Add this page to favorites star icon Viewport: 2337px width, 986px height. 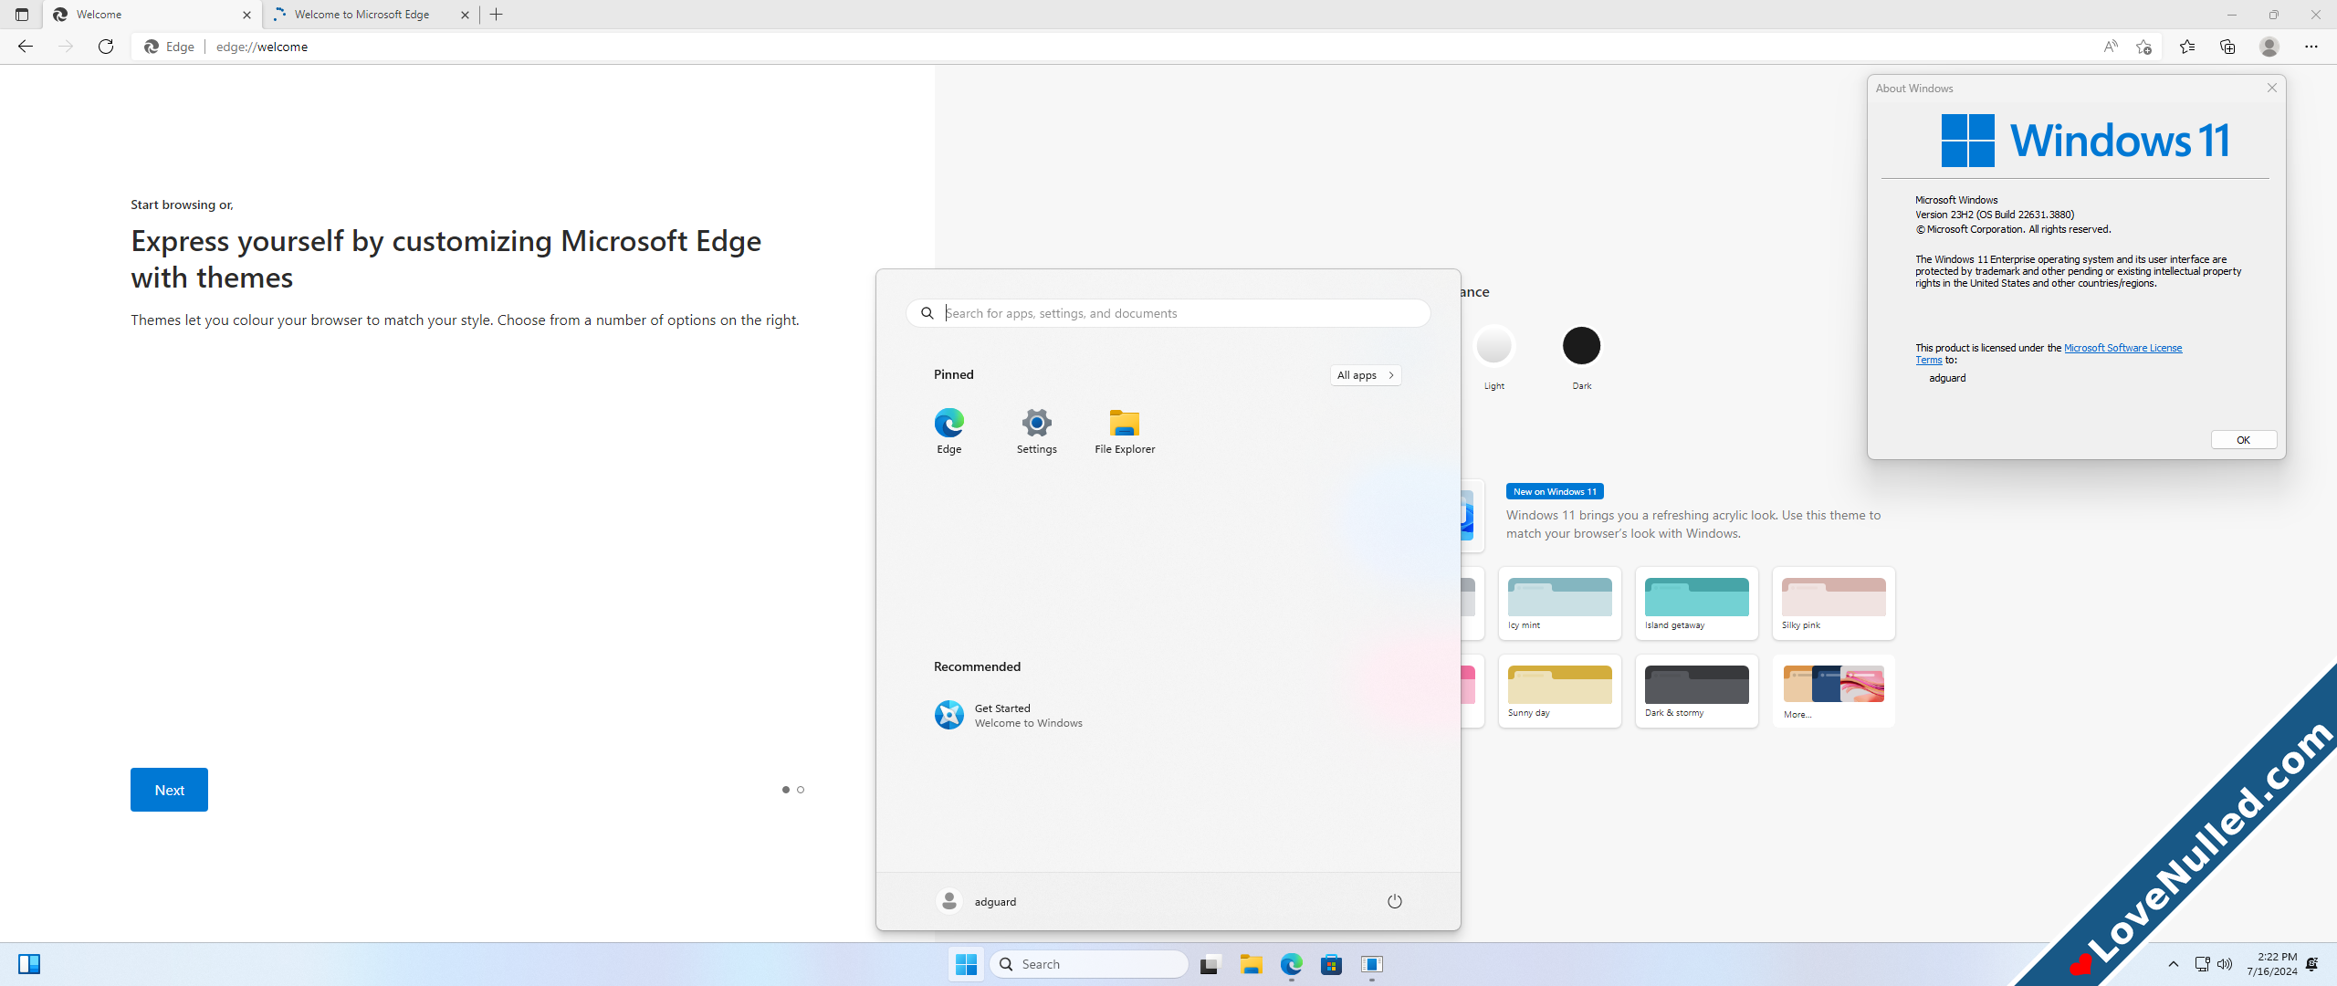click(2144, 47)
